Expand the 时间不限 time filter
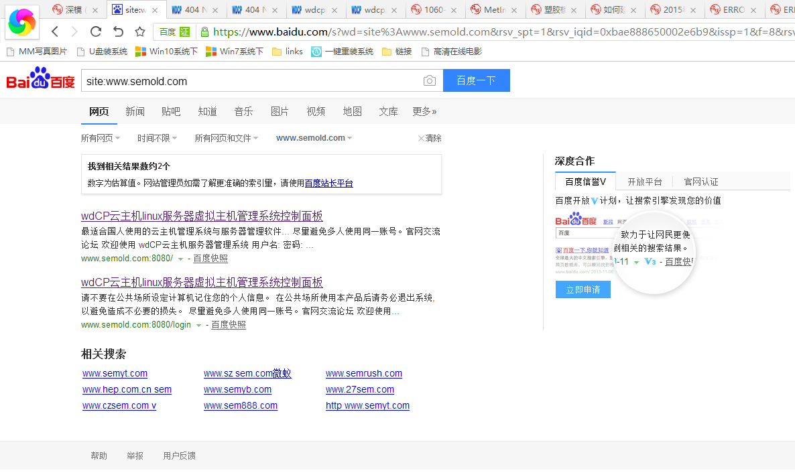The image size is (795, 475). pos(157,138)
